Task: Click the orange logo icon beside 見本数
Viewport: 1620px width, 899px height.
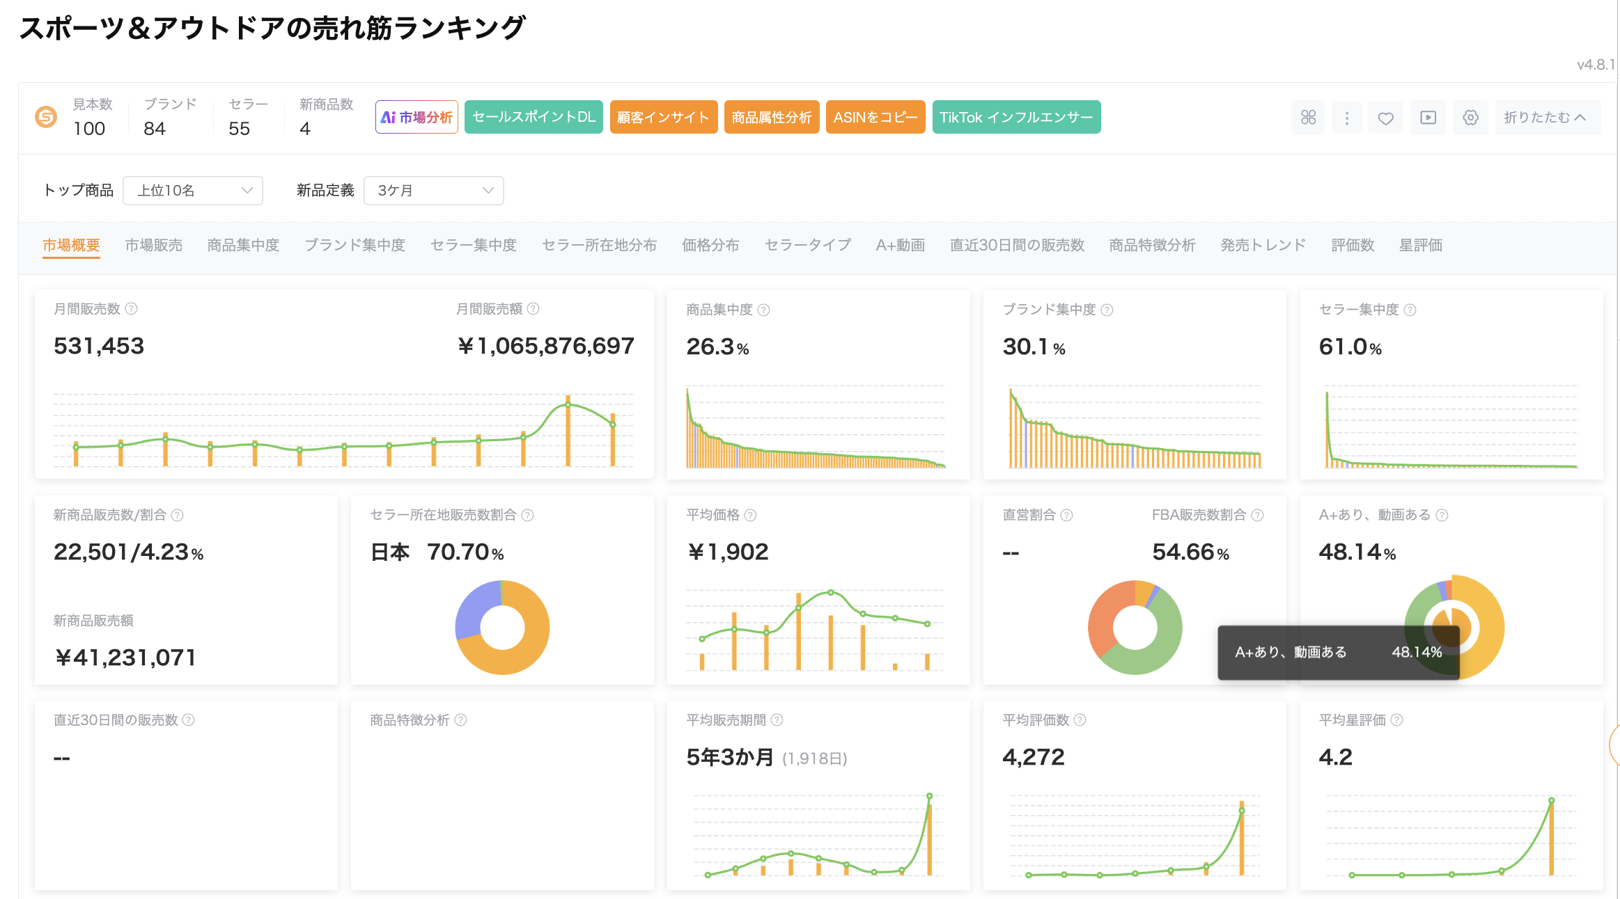Action: click(x=46, y=117)
